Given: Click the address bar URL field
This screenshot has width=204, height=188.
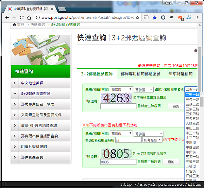Looking at the screenshot, I should click(88, 17).
